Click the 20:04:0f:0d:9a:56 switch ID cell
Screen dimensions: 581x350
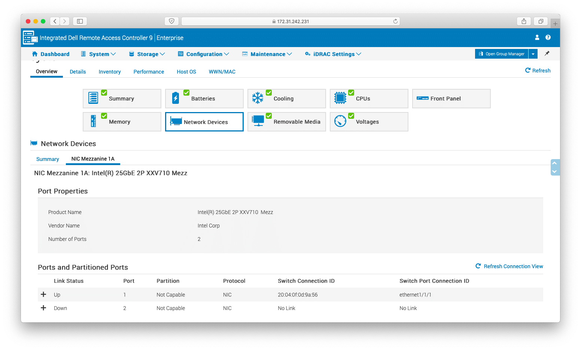[298, 295]
